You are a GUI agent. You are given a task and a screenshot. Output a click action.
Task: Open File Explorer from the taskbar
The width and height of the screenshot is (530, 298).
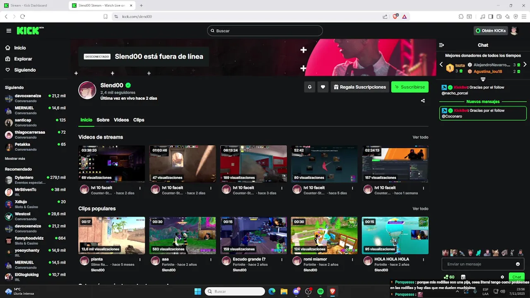tap(284, 291)
